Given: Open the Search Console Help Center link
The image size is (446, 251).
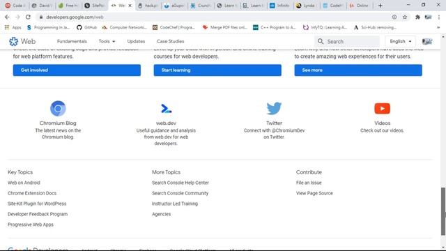Looking at the screenshot, I should (180, 183).
